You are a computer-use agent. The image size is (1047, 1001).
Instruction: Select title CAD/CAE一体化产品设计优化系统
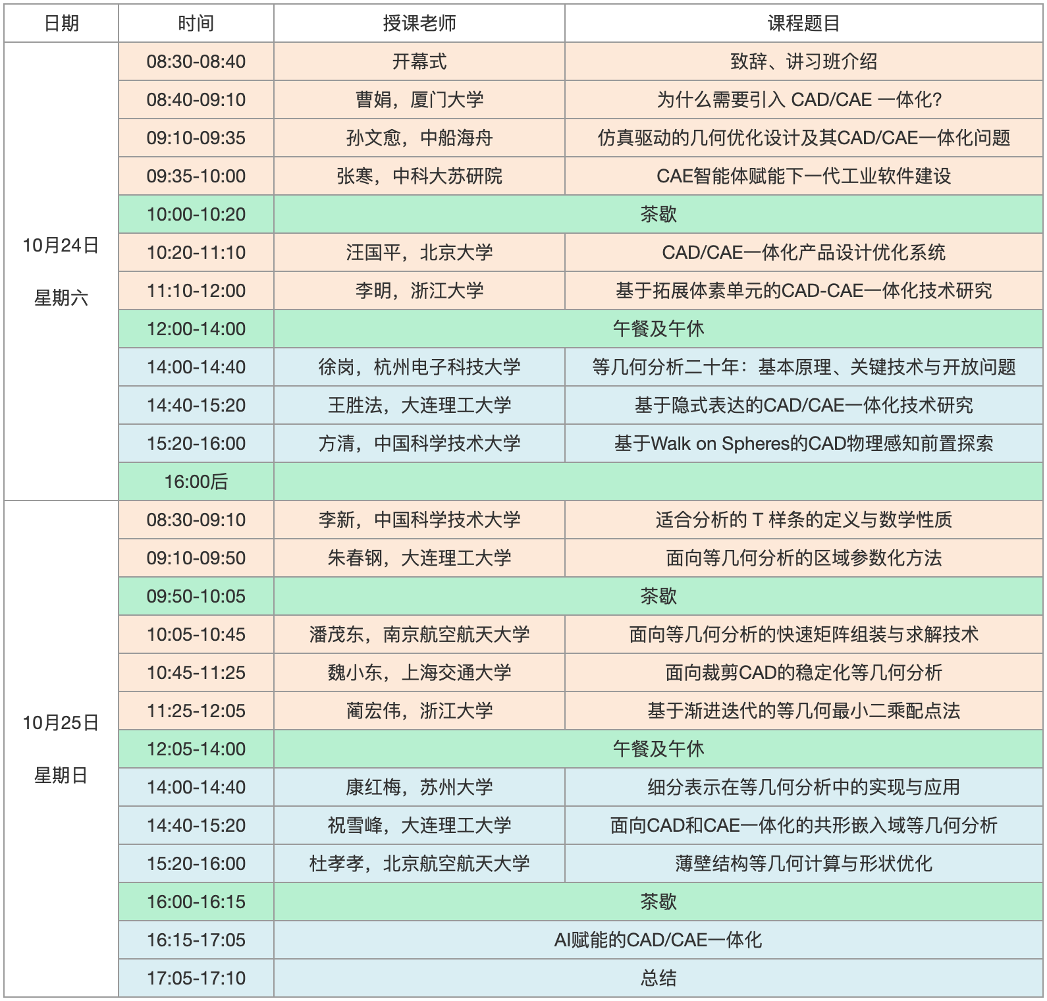(x=804, y=252)
